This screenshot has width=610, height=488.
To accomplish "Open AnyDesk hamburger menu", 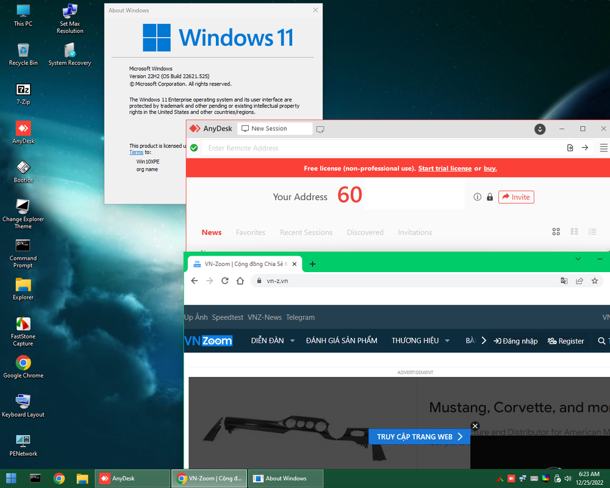I will pos(603,148).
